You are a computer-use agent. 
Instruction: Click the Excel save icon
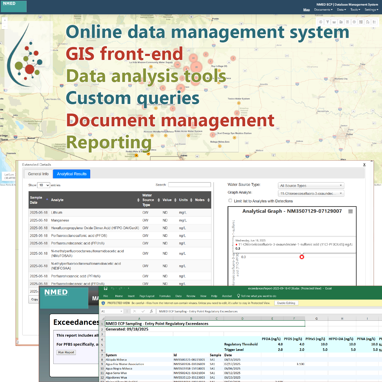click(106, 288)
